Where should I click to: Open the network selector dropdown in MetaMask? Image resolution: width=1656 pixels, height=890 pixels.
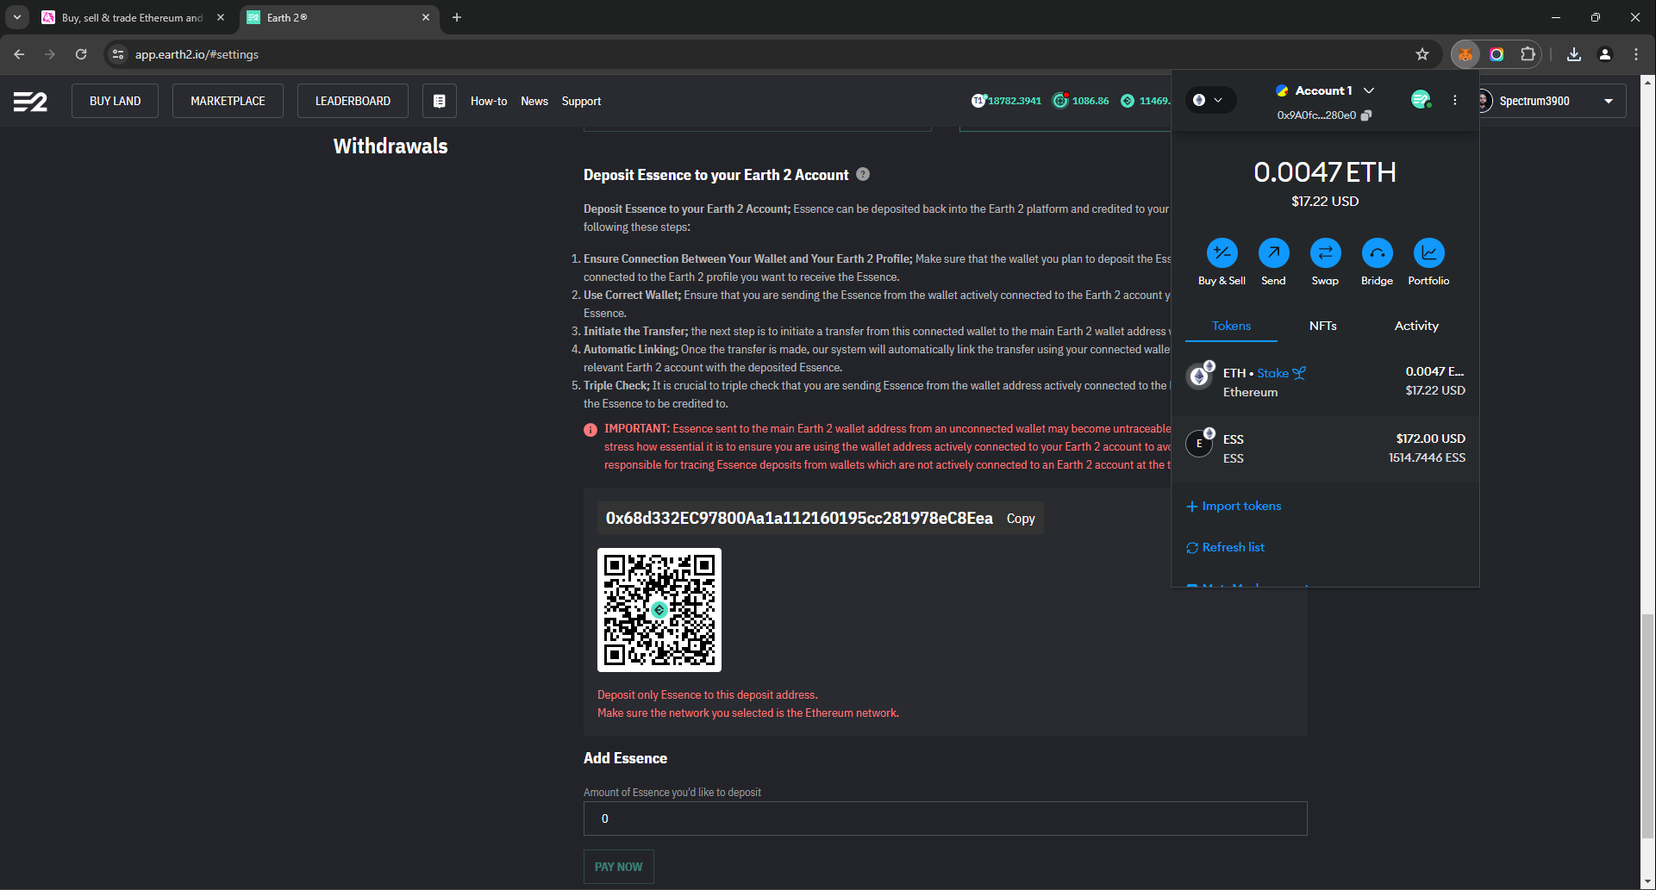tap(1209, 100)
